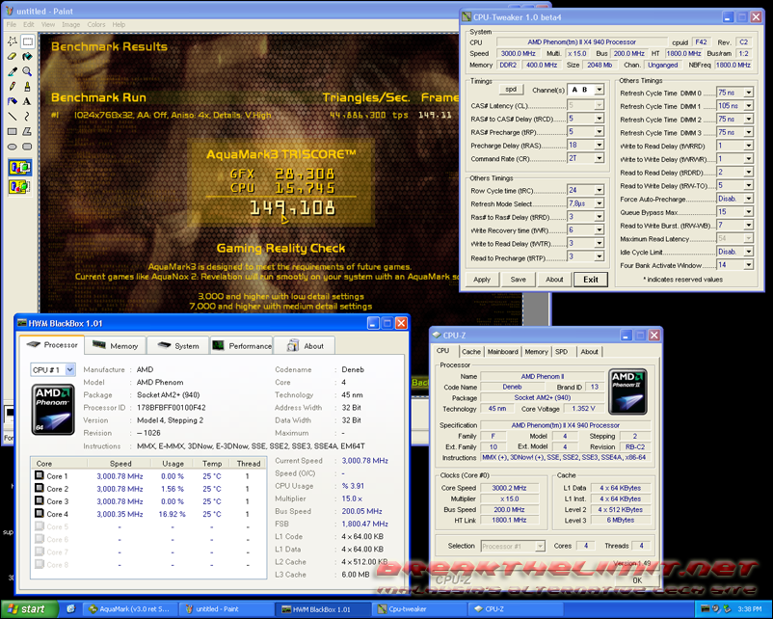Toggle the Core 1 checkbox in BlackBox

pos(40,475)
